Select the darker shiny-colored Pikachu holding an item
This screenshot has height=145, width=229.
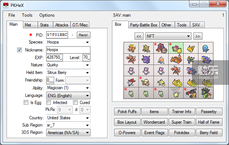[206, 82]
